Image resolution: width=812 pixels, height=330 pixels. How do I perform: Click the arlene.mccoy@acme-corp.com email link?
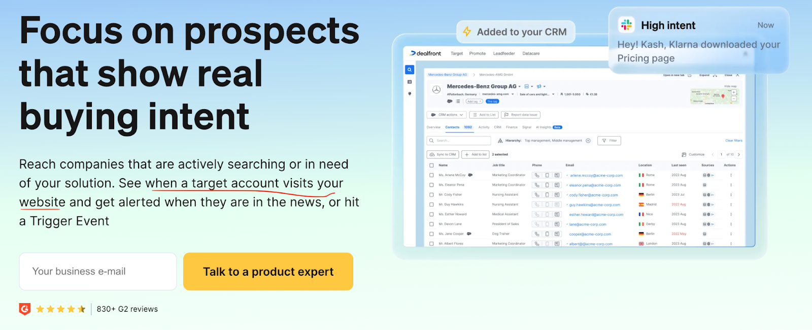(x=596, y=175)
